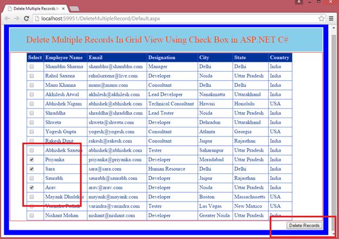Click the page vertical scrollbar
This screenshot has width=339, height=239.
click(x=334, y=130)
